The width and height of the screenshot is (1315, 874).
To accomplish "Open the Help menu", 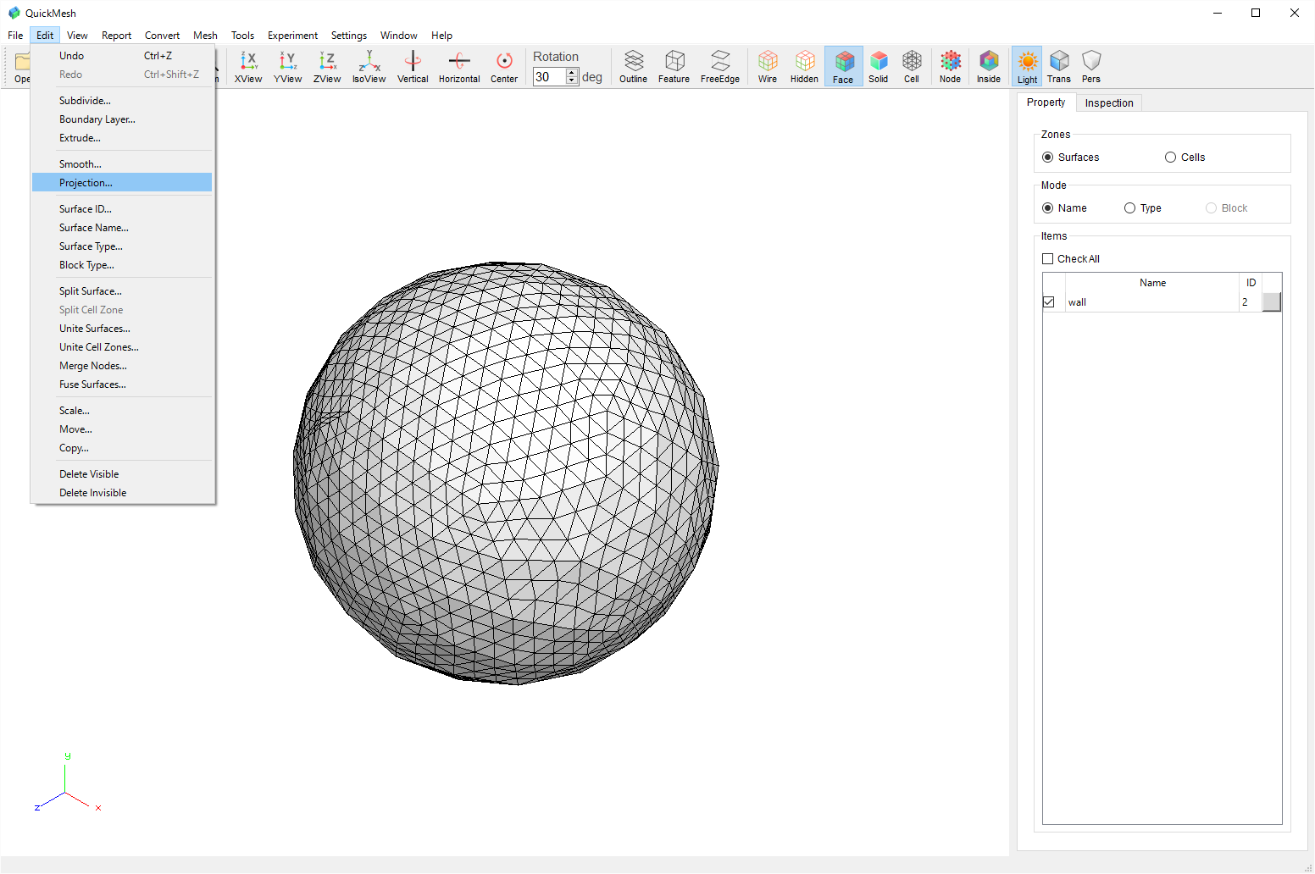I will point(441,36).
